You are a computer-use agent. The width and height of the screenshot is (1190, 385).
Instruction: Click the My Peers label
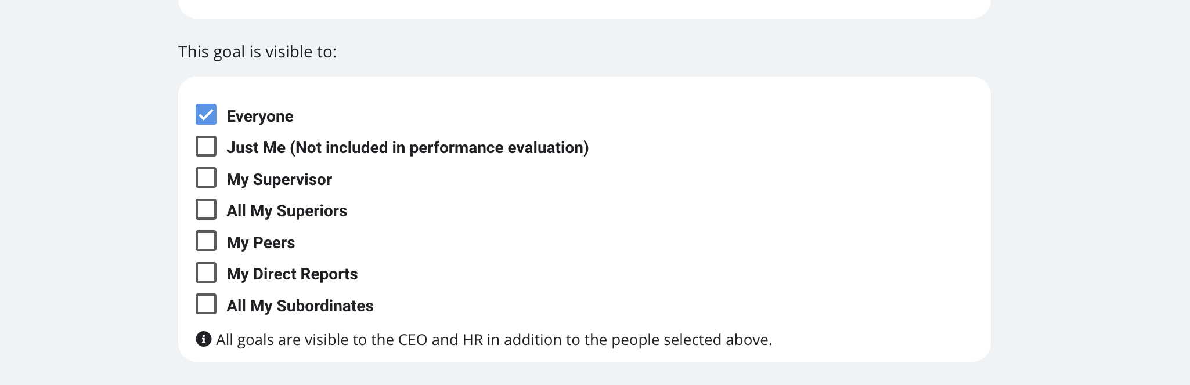tap(261, 243)
